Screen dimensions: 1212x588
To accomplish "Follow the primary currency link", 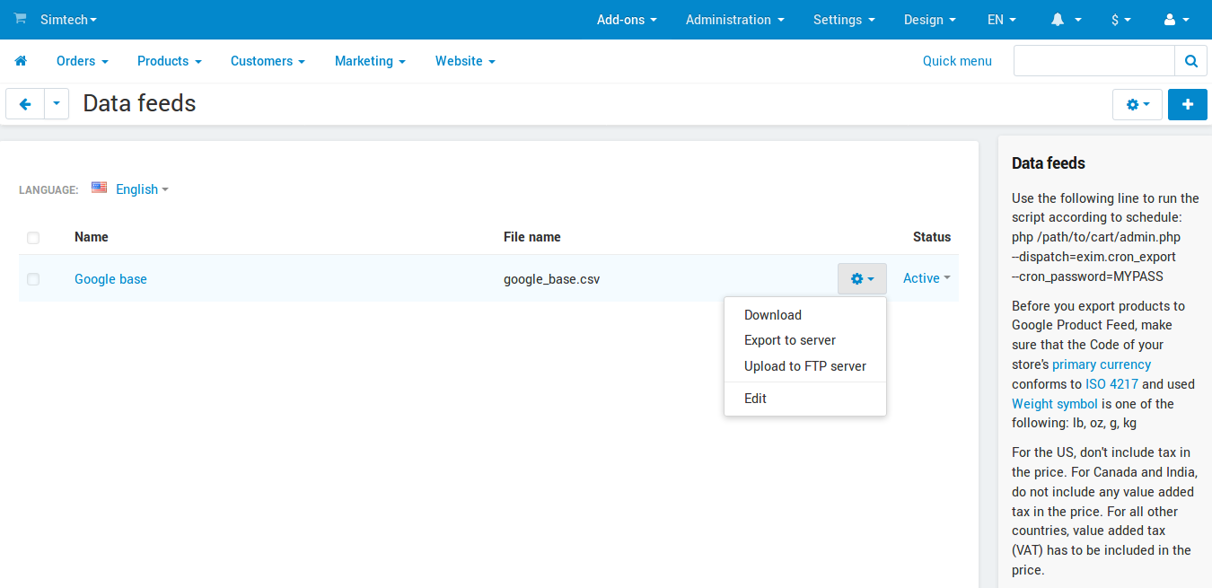I will pos(1102,364).
